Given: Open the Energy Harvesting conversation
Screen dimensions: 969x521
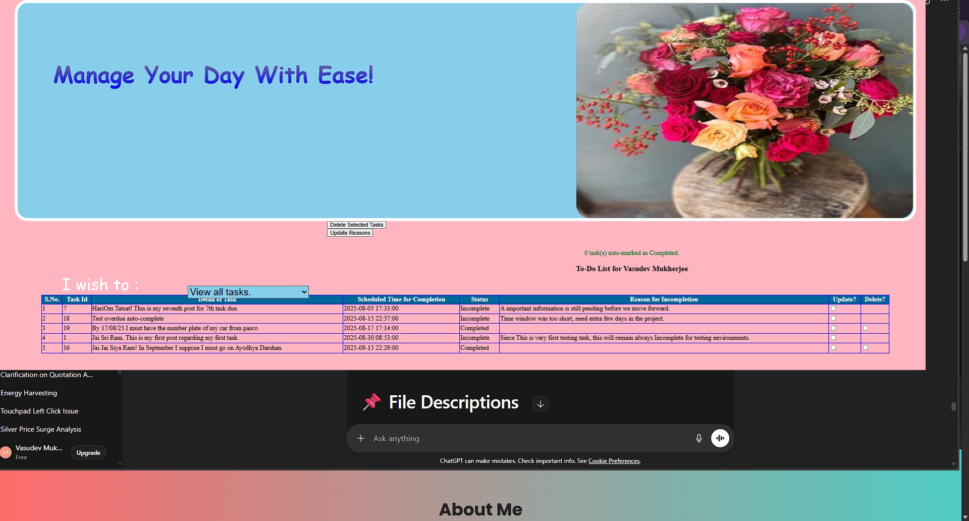Looking at the screenshot, I should pyautogui.click(x=28, y=393).
